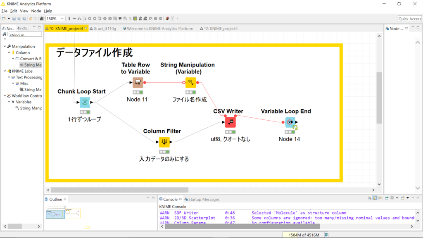Collapse the KNIME Labs tree node
Screen dimensions: 423x238
pyautogui.click(x=5, y=71)
